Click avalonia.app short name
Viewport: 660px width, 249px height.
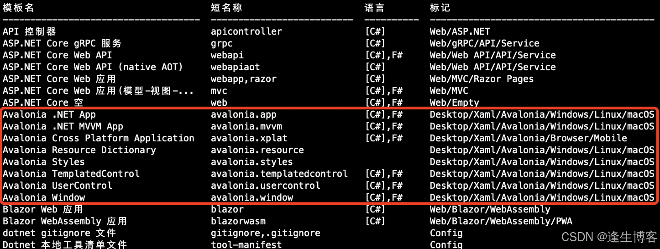[x=244, y=114]
